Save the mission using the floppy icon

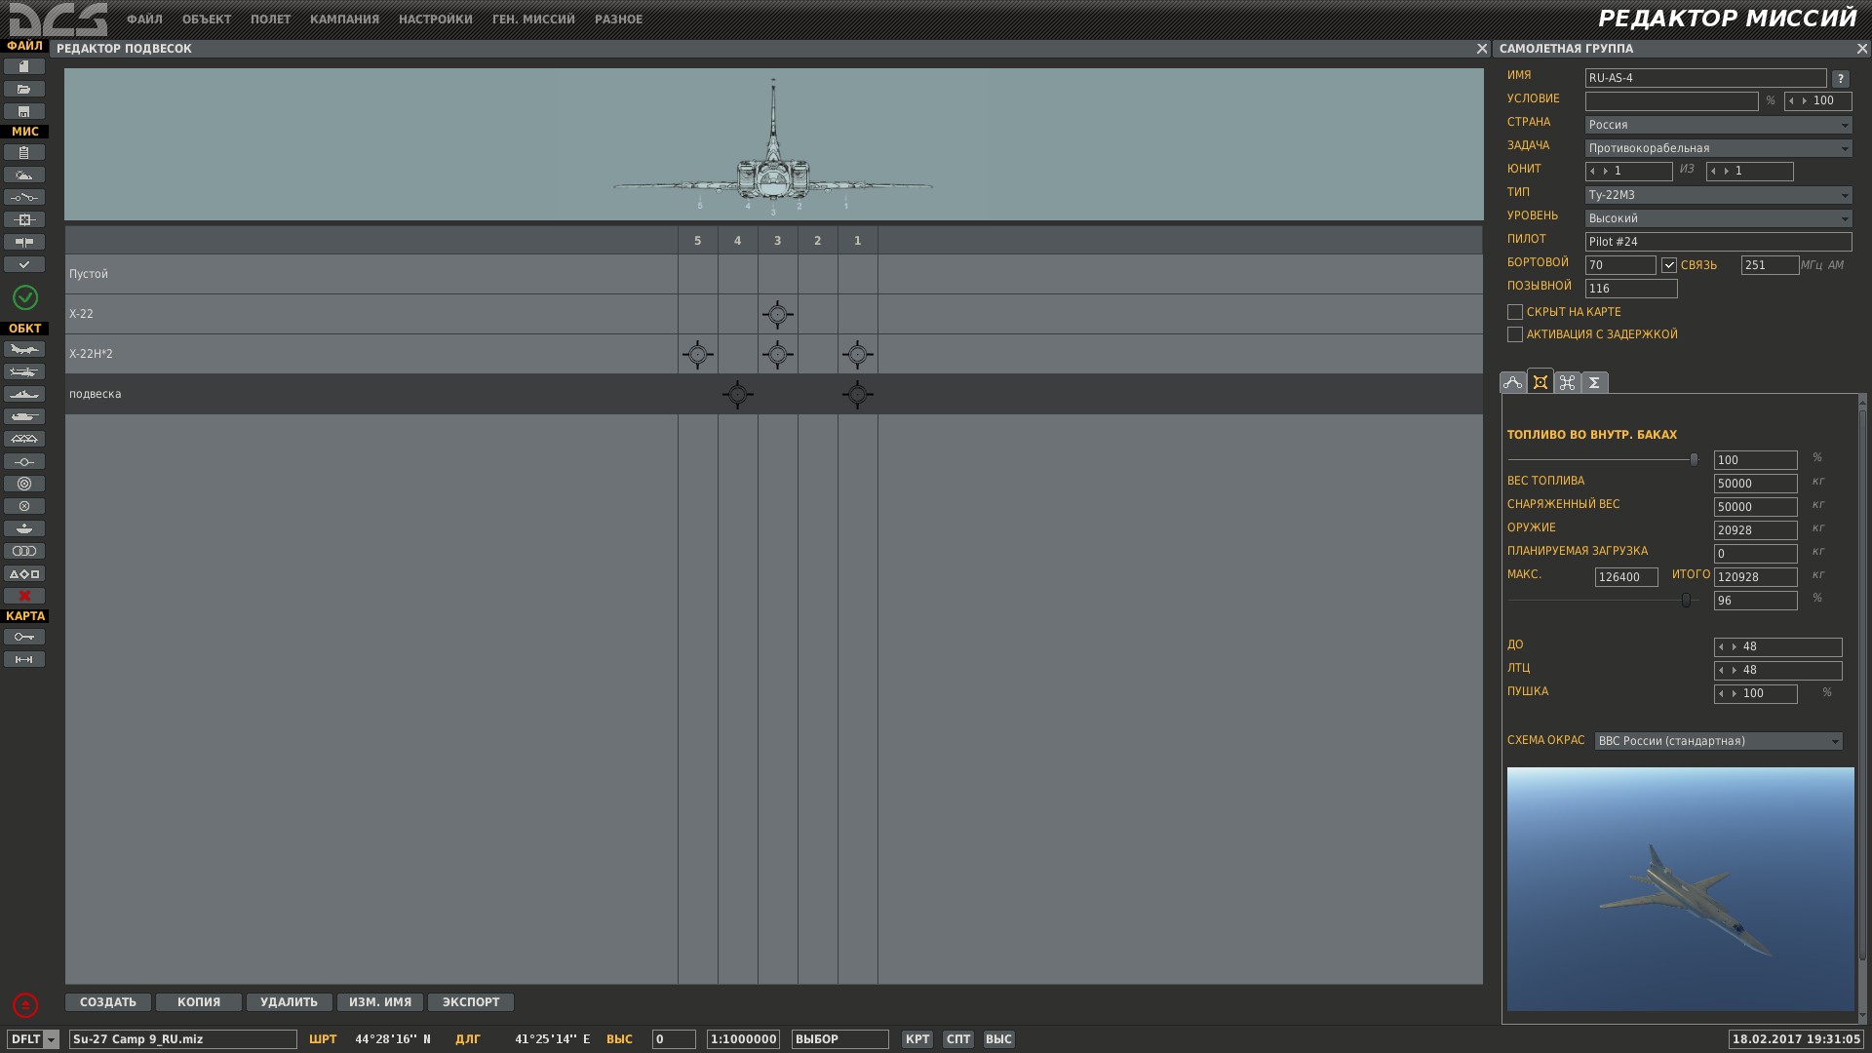tap(24, 111)
